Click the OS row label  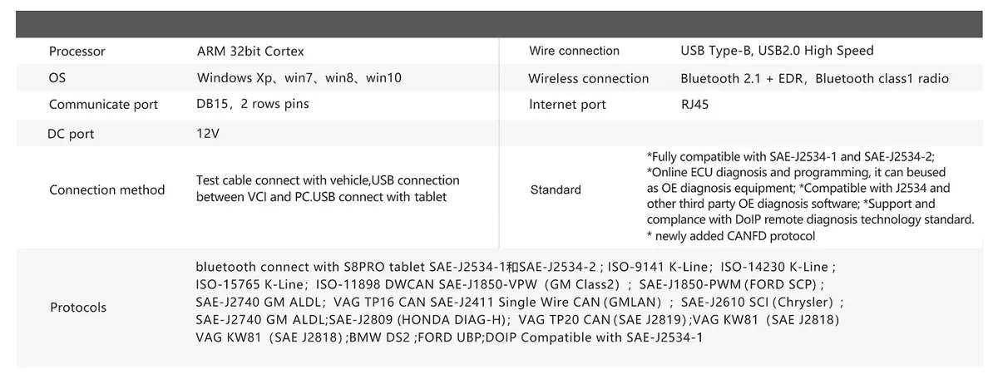tap(57, 78)
